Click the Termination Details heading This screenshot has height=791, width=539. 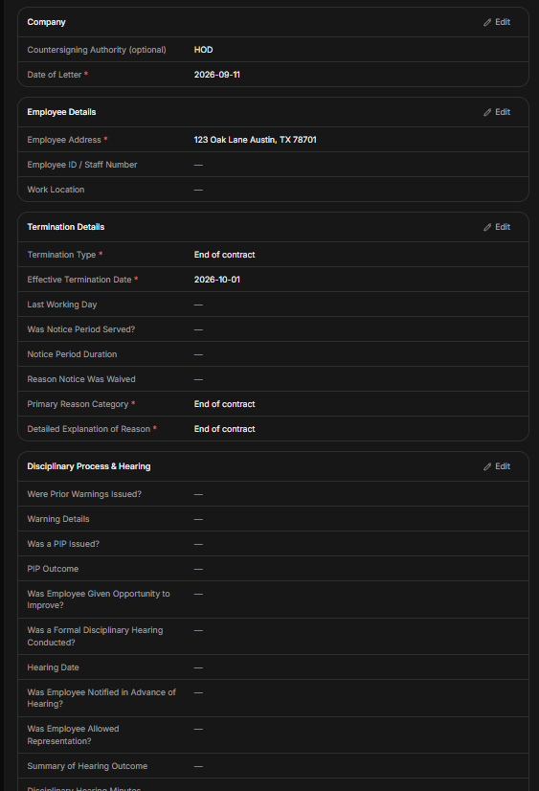point(65,227)
